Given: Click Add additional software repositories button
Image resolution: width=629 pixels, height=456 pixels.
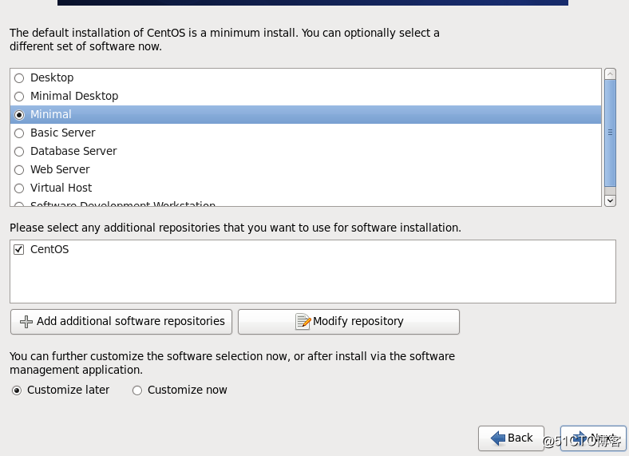Looking at the screenshot, I should pos(121,322).
